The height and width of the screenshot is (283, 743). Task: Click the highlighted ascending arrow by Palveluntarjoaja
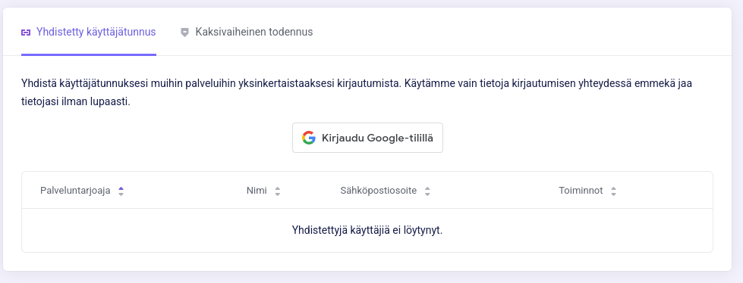(x=121, y=188)
